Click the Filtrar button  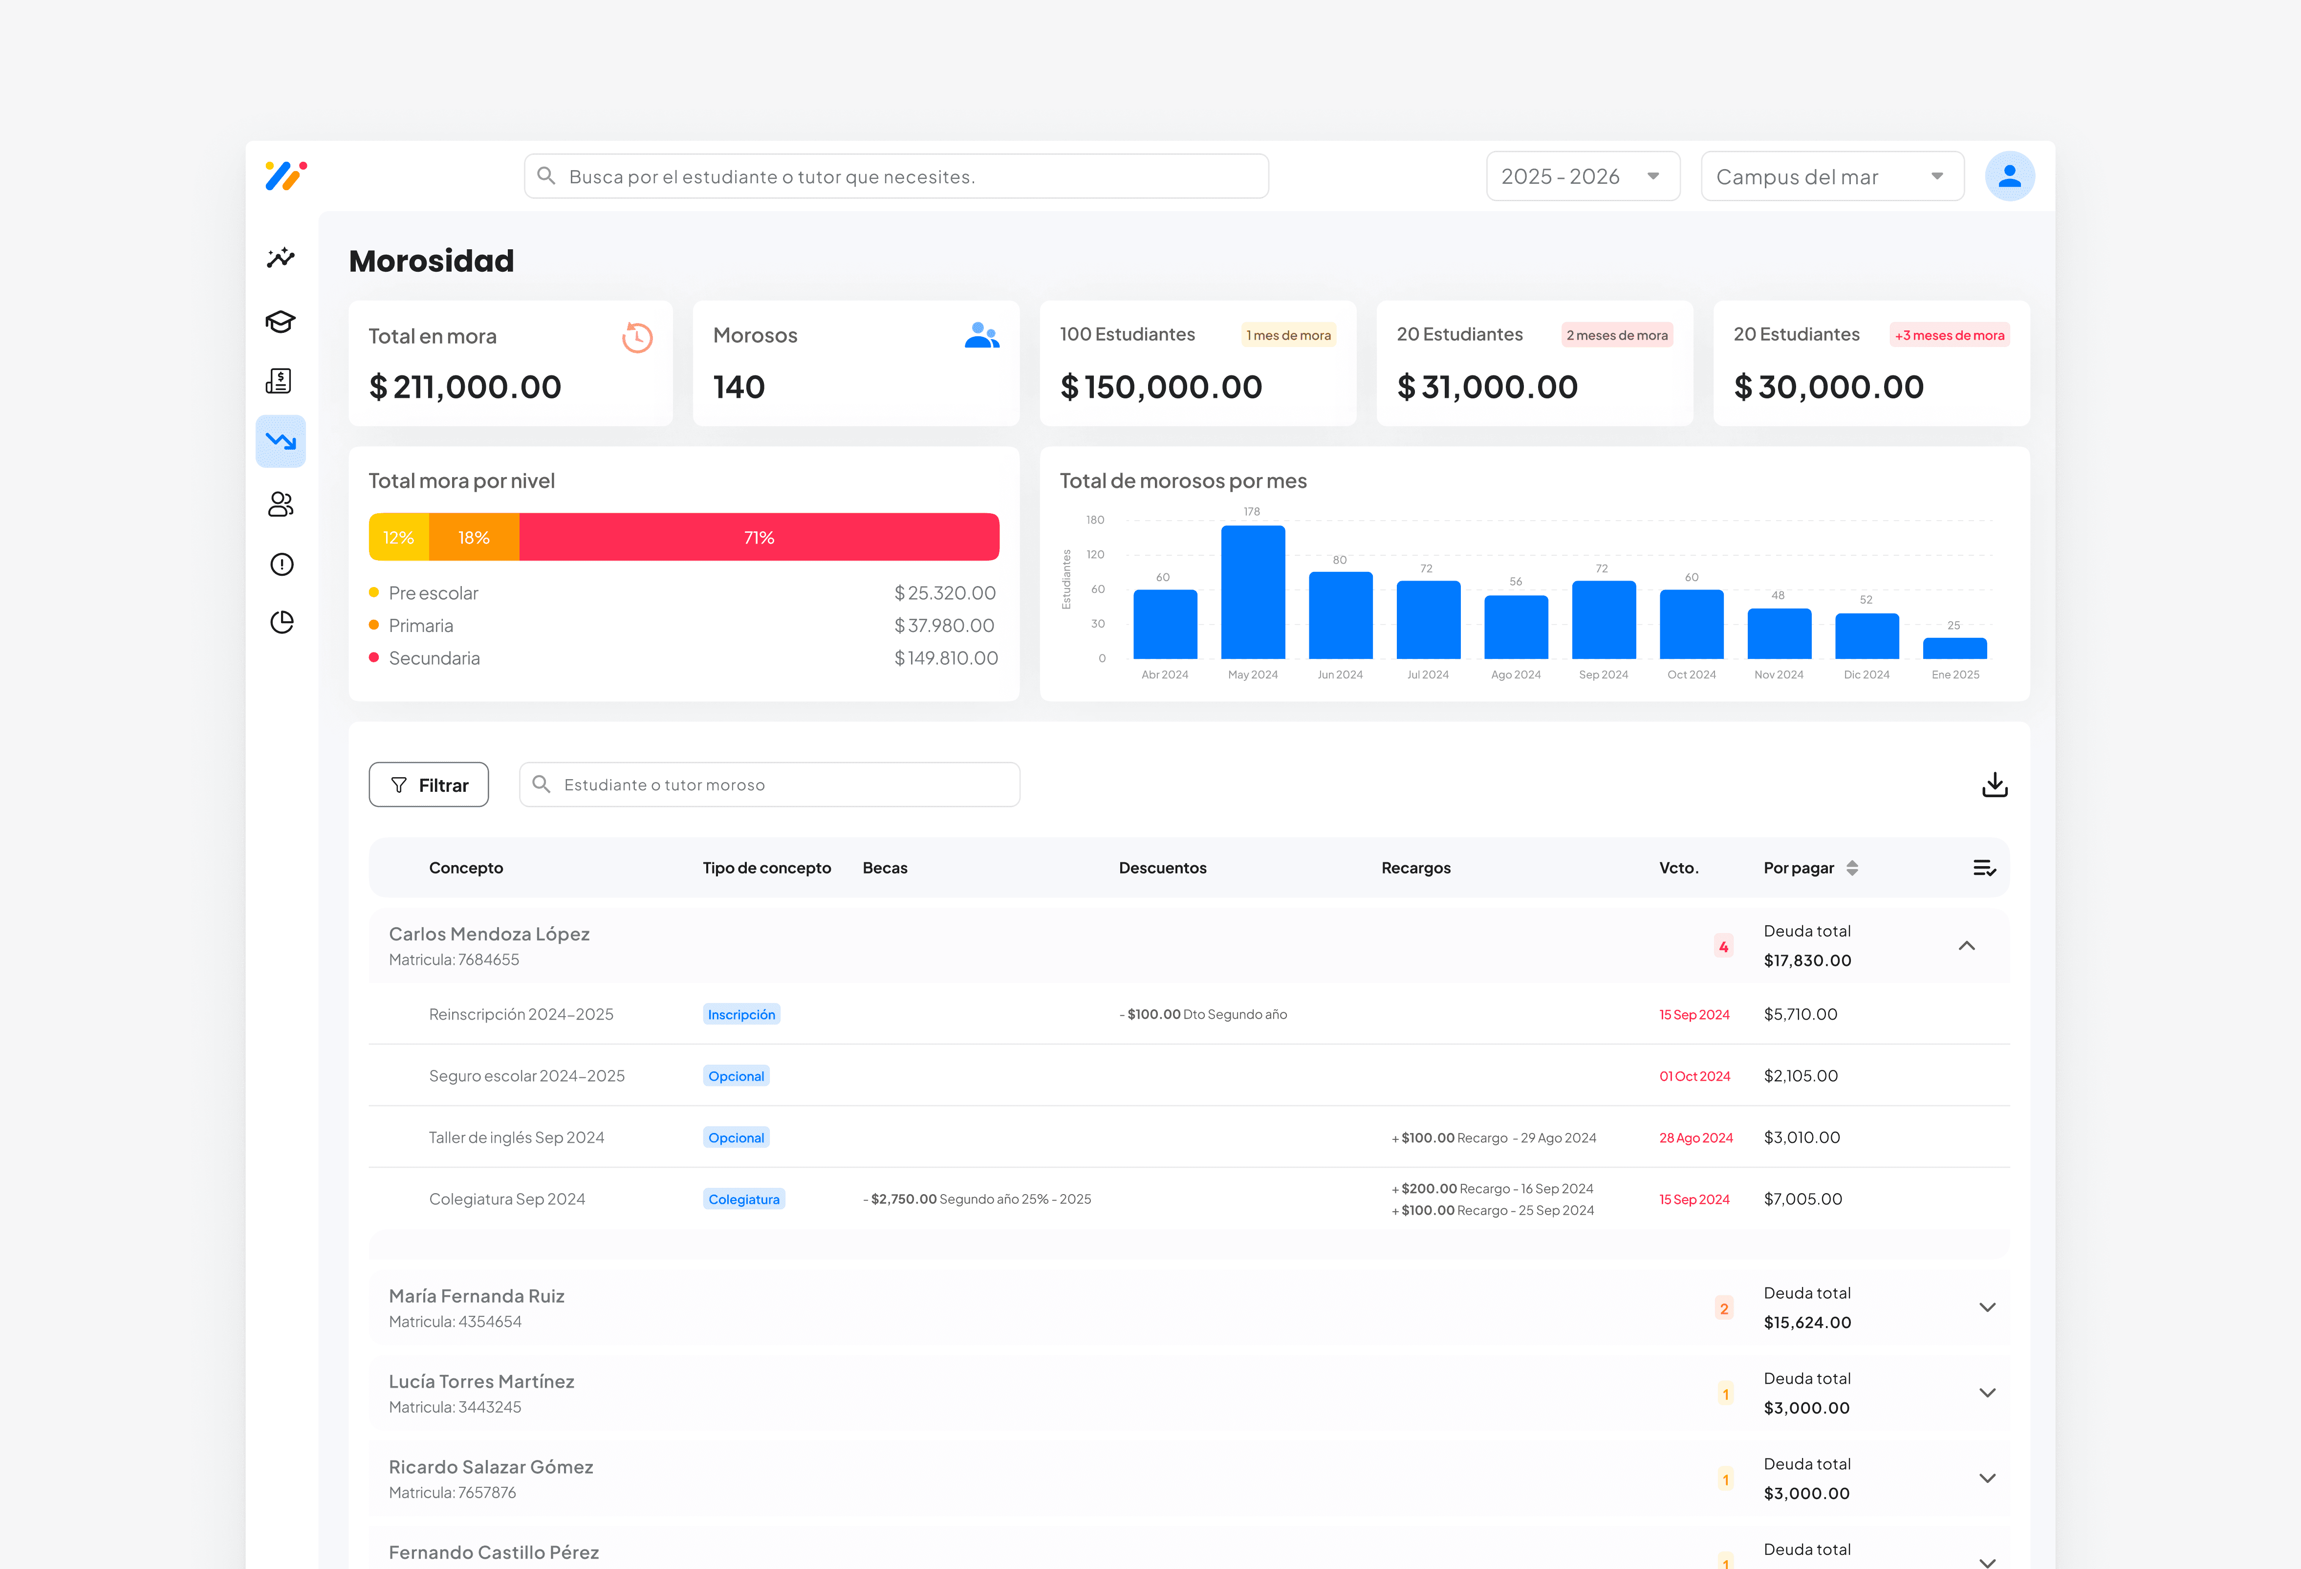[x=429, y=785]
